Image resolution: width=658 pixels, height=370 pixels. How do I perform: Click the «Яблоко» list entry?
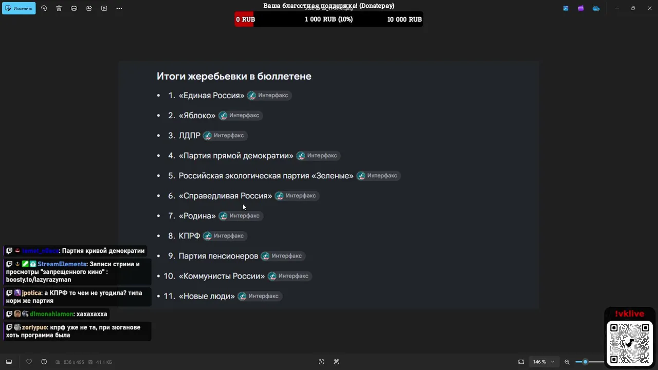point(197,116)
